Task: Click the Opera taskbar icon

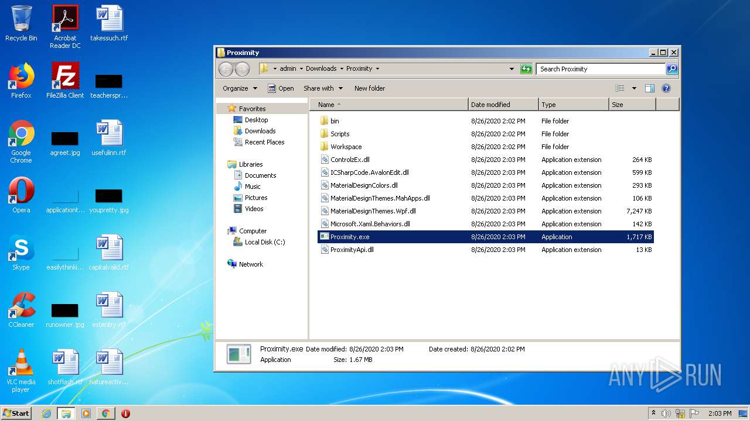Action: (125, 413)
